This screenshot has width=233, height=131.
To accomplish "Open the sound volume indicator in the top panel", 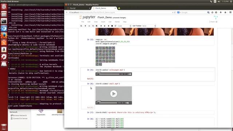I will point(219,1).
